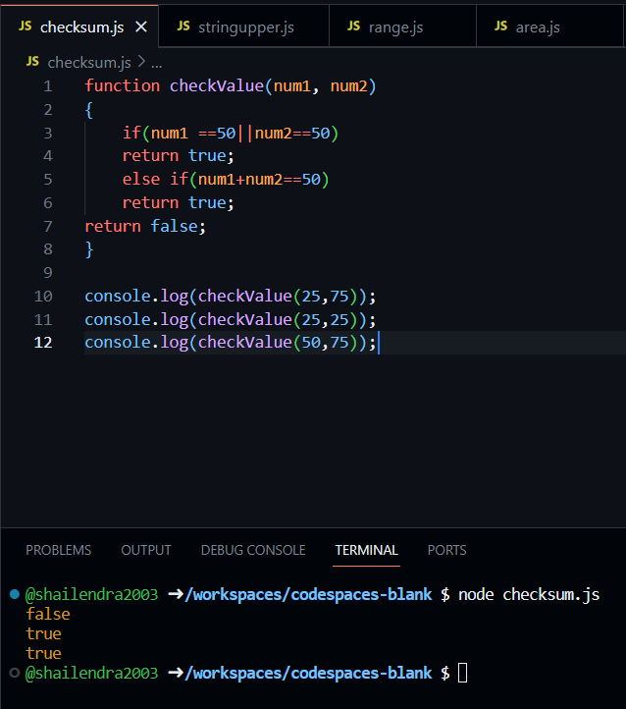The image size is (626, 709).
Task: Click 'log' on line 11
Action: pyautogui.click(x=175, y=320)
